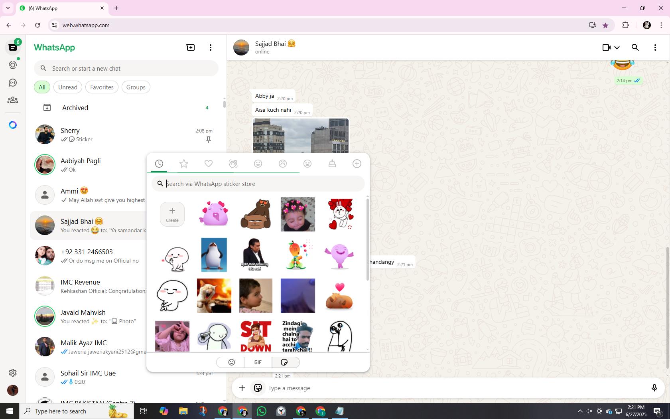Viewport: 670px width, 419px height.
Task: Select the cake stickers category
Action: click(x=332, y=164)
